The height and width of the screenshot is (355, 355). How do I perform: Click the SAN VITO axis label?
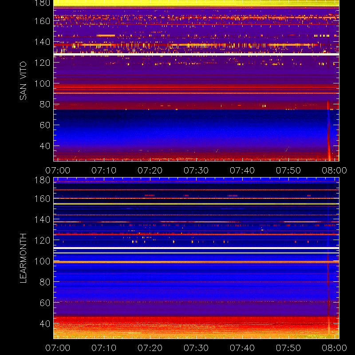[x=23, y=81]
